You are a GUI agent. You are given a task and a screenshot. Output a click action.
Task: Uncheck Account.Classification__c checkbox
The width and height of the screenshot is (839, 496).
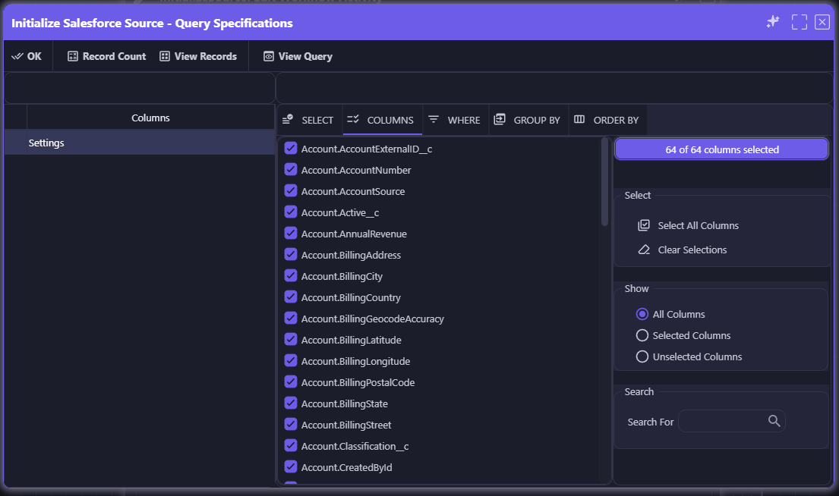tap(291, 445)
